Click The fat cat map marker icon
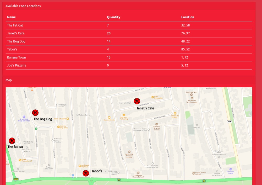Screen dimensions: 262x185 [12, 141]
